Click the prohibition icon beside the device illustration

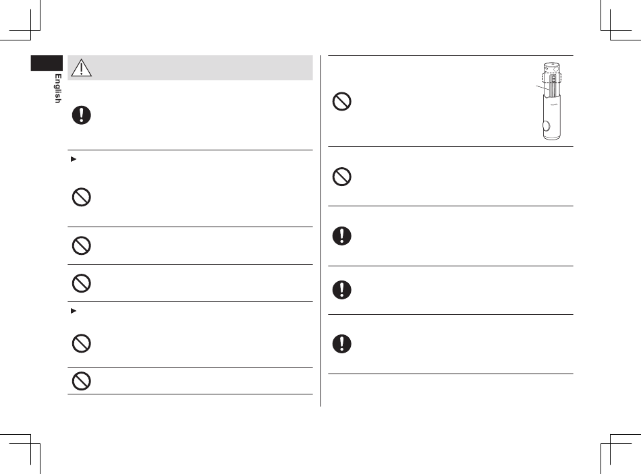(x=342, y=101)
